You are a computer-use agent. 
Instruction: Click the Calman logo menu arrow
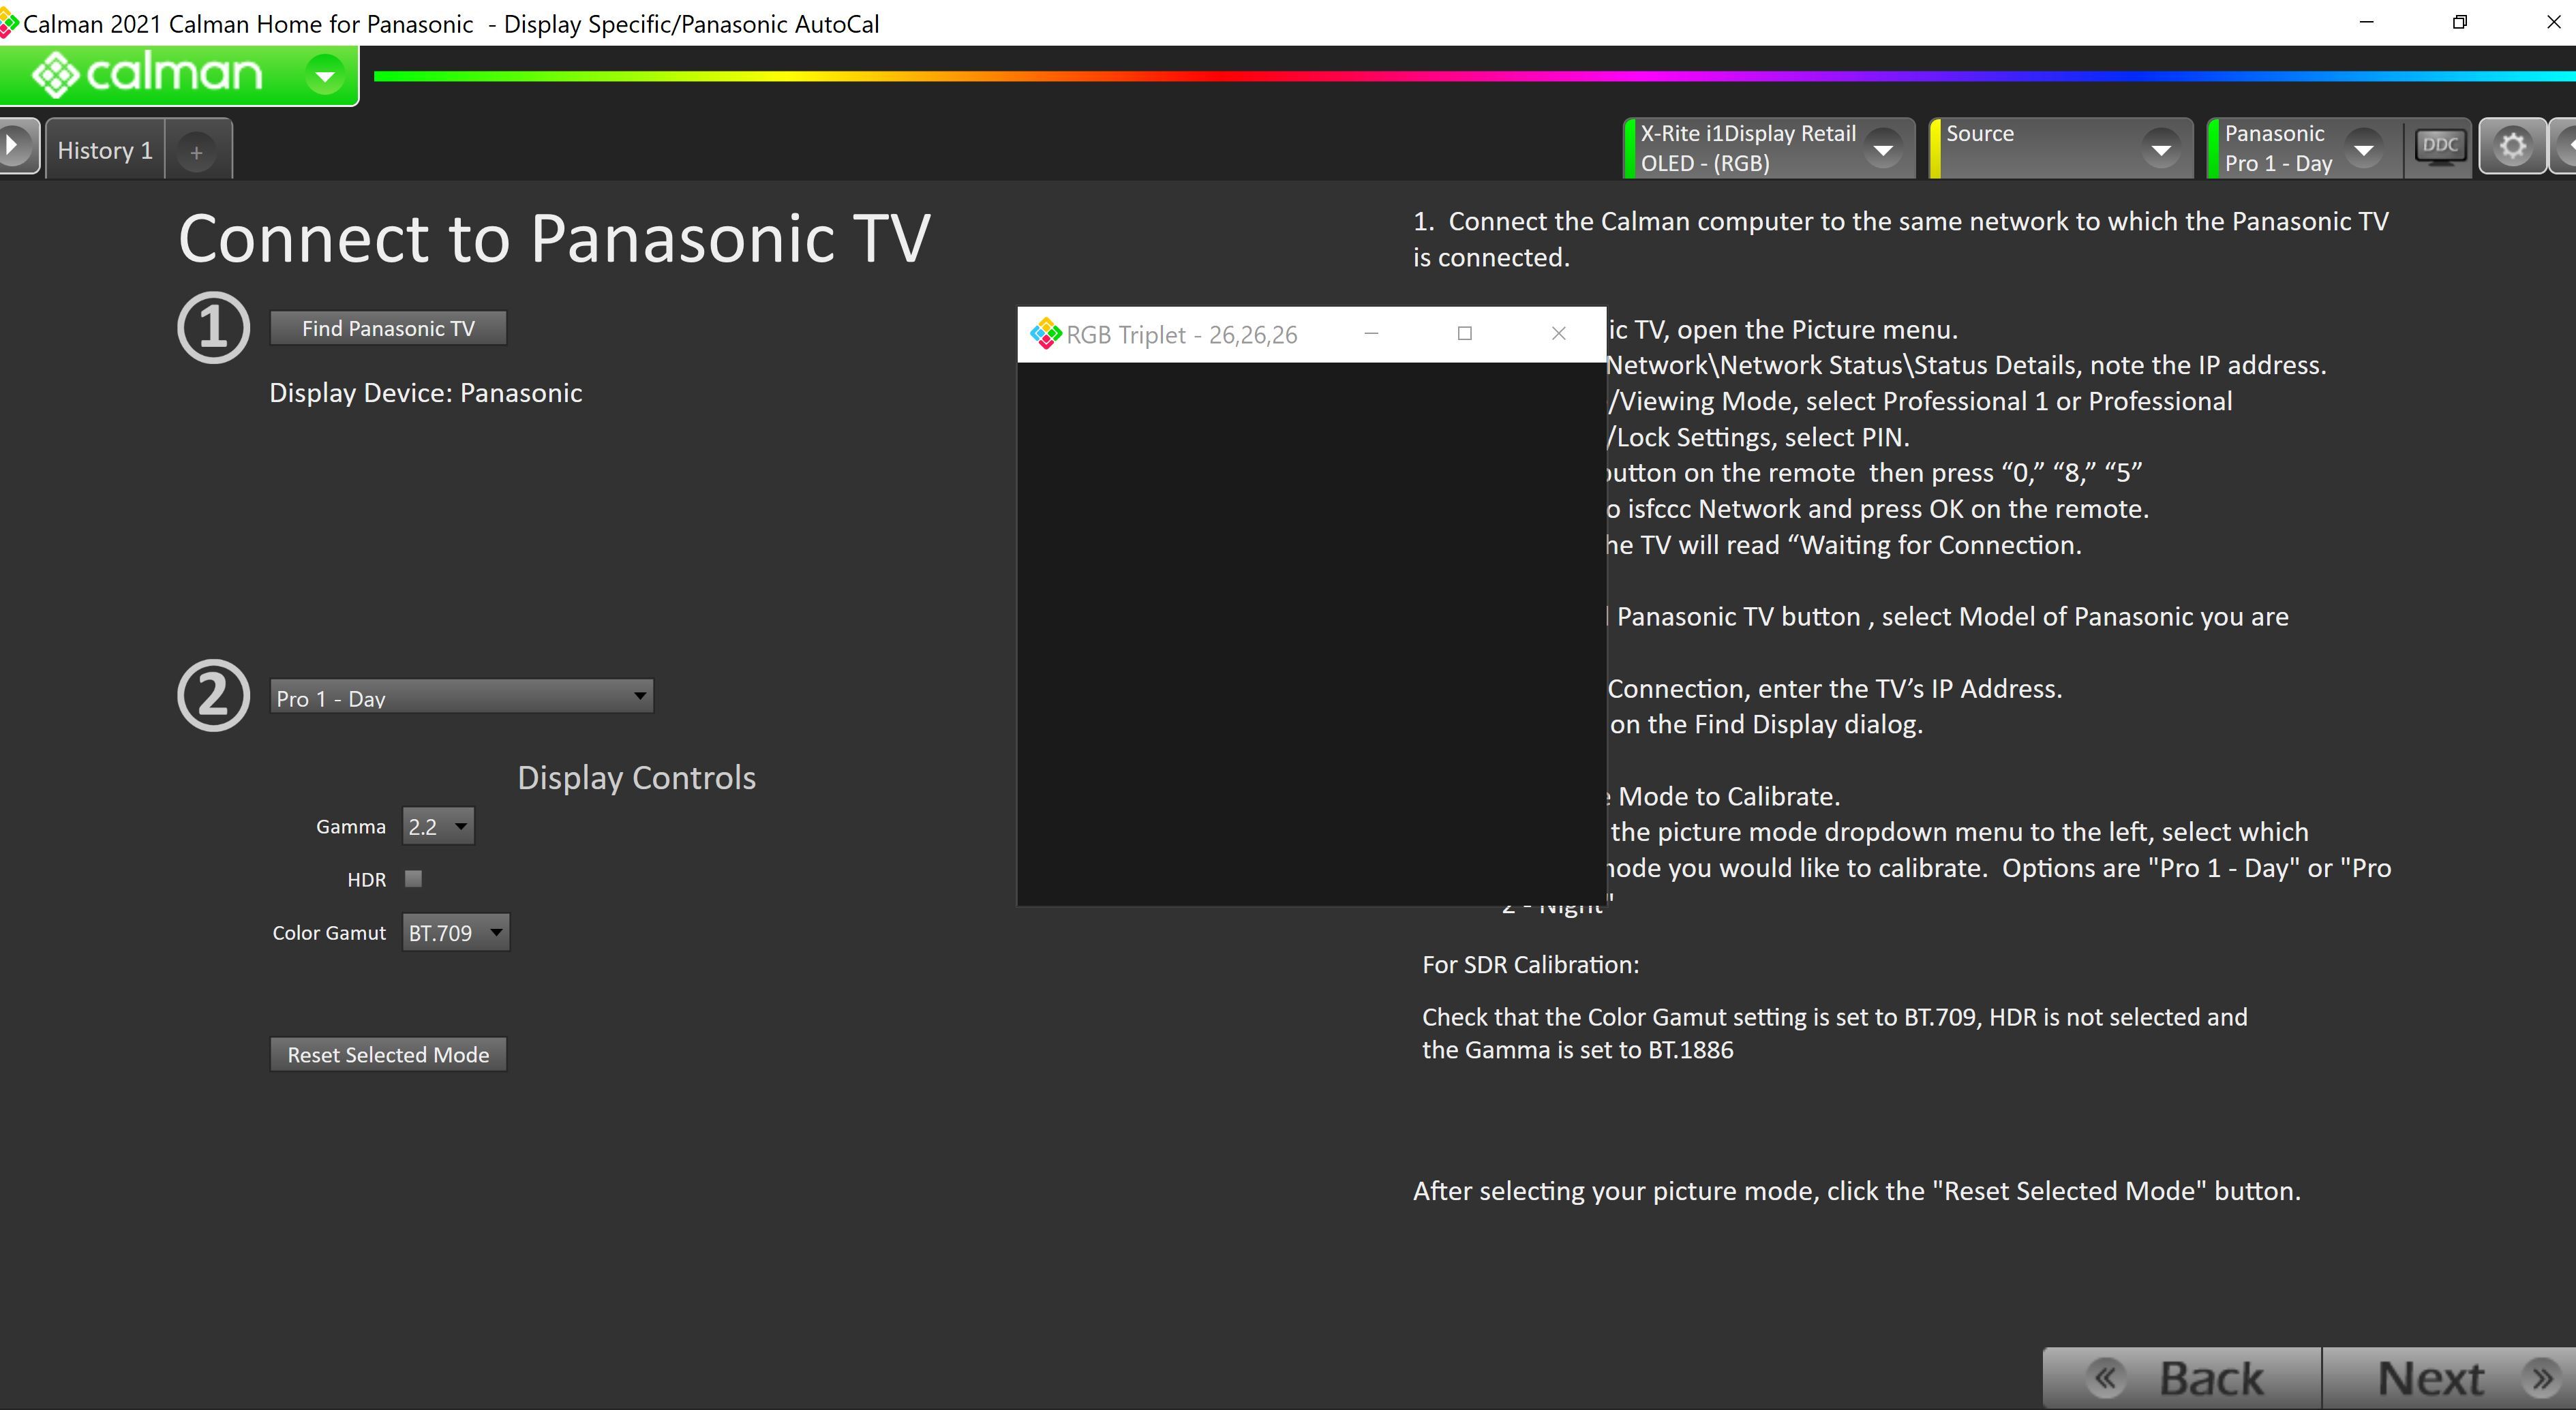point(324,75)
